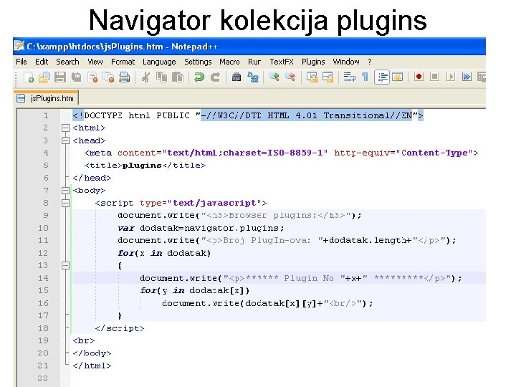Click the Cut scissors icon
Image resolution: width=516 pixels, height=387 pixels.
pyautogui.click(x=145, y=77)
